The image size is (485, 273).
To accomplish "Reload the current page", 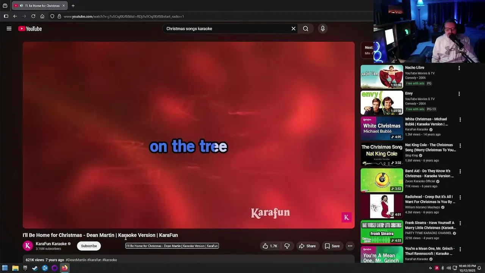I will 33,16.
